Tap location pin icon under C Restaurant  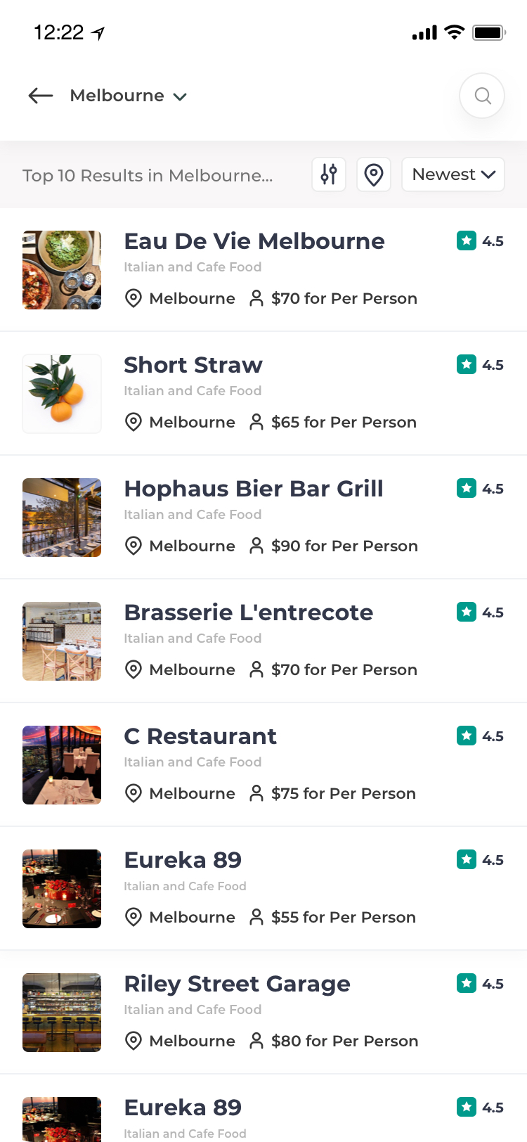(133, 793)
